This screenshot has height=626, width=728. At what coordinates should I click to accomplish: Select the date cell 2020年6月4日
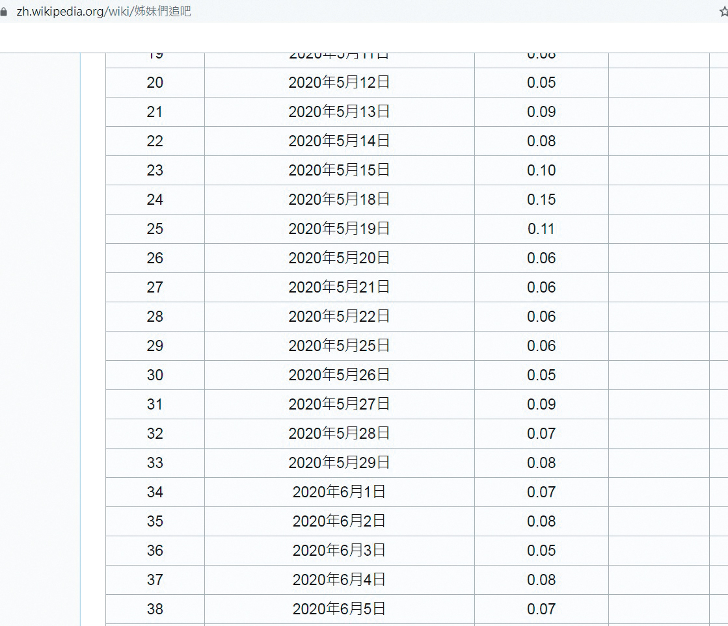pos(339,580)
